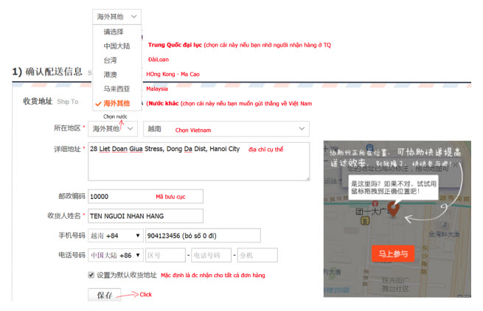Click the yellow B bus marker on map
483x311 pixels.
click(365, 221)
